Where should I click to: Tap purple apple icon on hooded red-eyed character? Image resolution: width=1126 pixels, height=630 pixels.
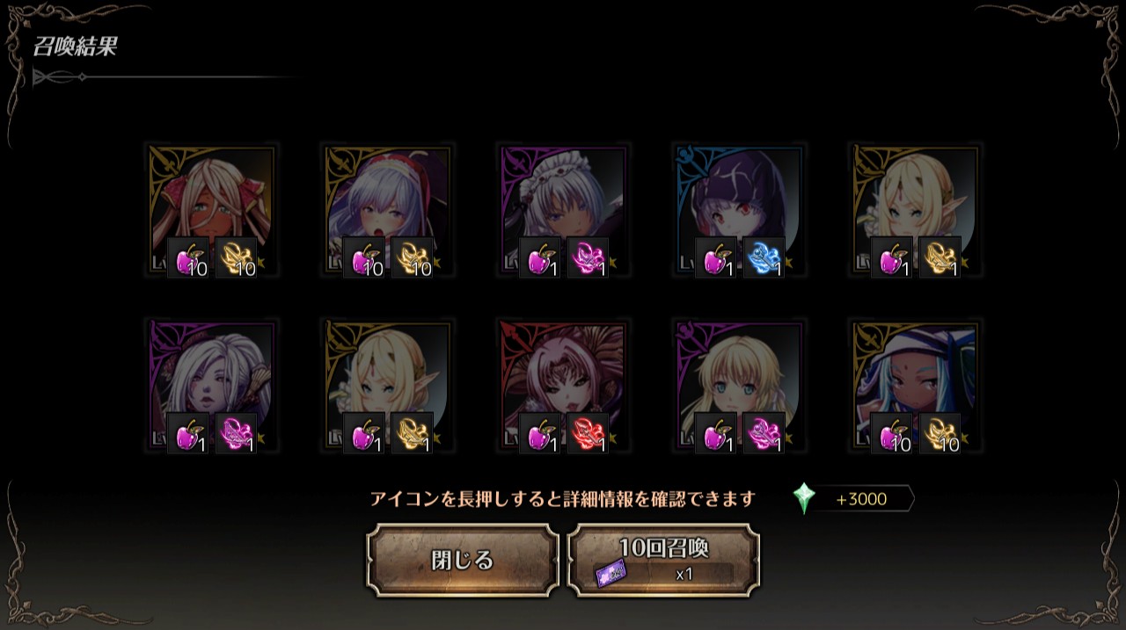pyautogui.click(x=716, y=257)
